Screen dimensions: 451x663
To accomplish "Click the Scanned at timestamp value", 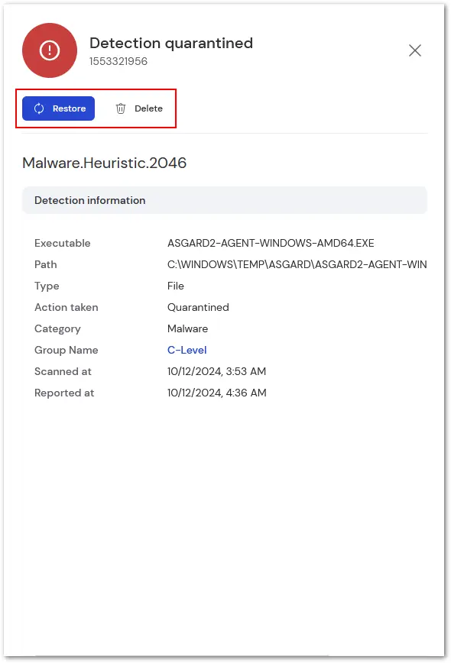I will (x=216, y=371).
